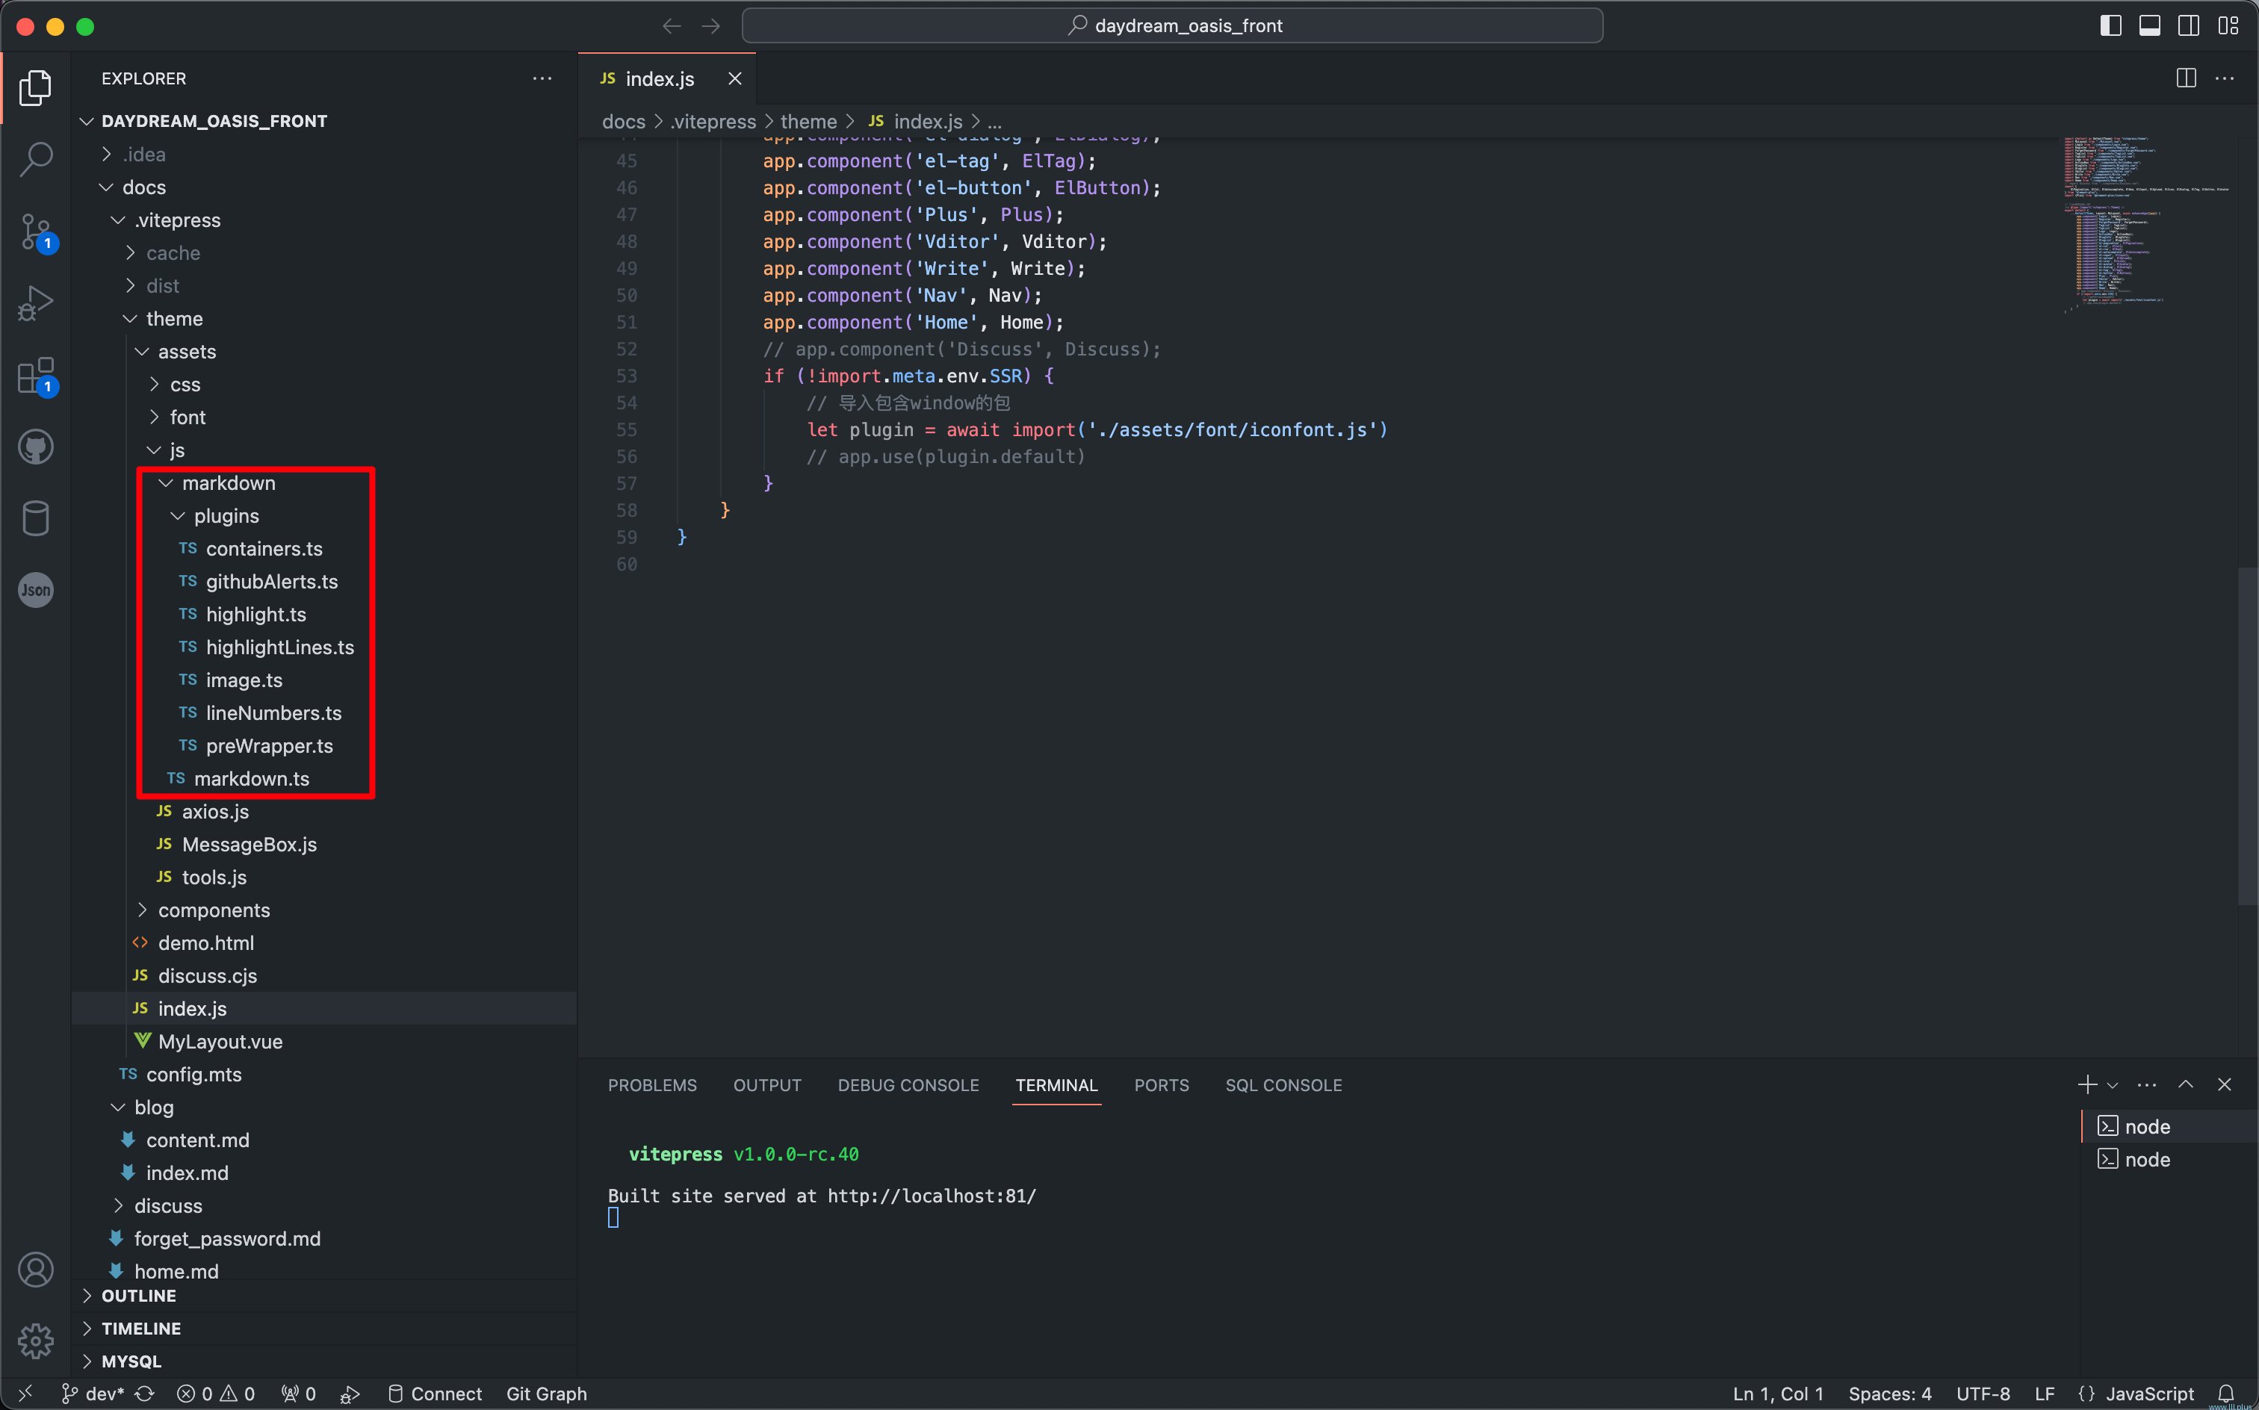Click Spaces: 4 indentation setting
This screenshot has height=1410, width=2259.
1890,1394
